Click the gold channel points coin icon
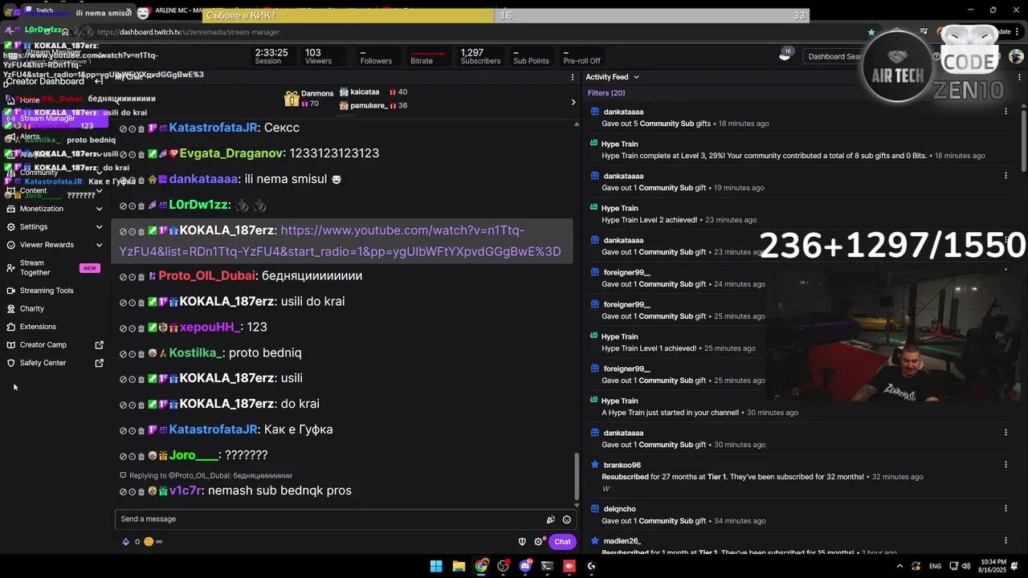Viewport: 1028px width, 578px height. pos(149,542)
